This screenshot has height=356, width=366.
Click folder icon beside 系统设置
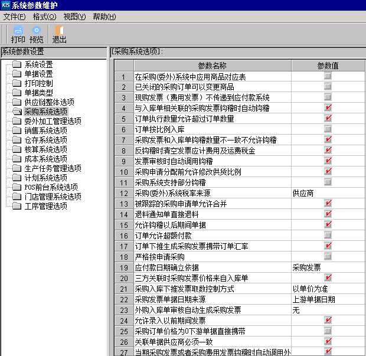click(17, 64)
